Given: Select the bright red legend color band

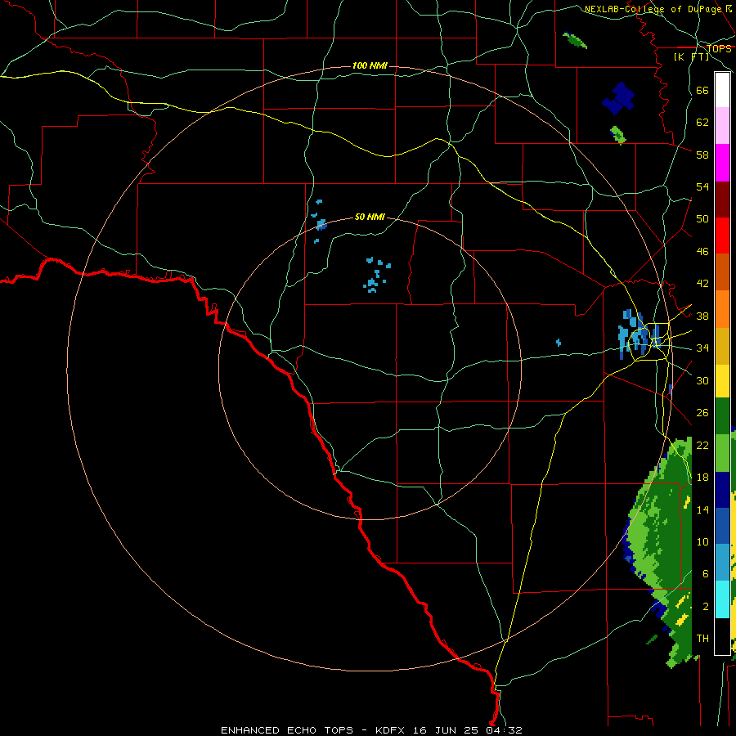Looking at the screenshot, I should point(722,236).
